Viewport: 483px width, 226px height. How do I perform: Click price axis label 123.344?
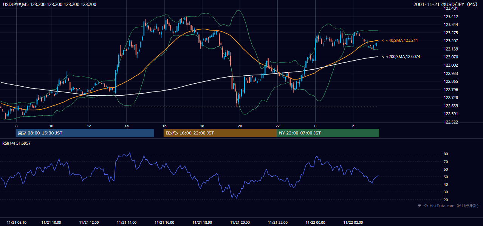point(450,24)
